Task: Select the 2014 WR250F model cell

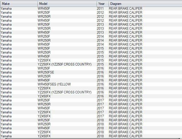Action: click(44, 36)
